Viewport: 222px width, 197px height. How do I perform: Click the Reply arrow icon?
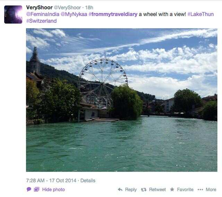point(120,189)
